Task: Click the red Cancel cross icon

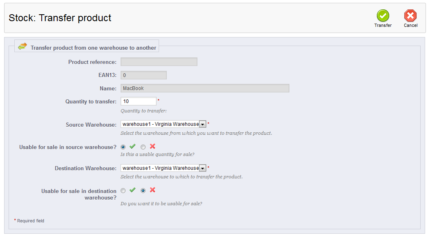Action: [x=410, y=15]
